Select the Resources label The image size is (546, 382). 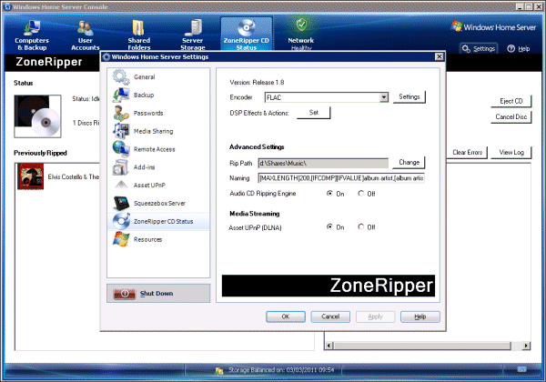click(147, 239)
